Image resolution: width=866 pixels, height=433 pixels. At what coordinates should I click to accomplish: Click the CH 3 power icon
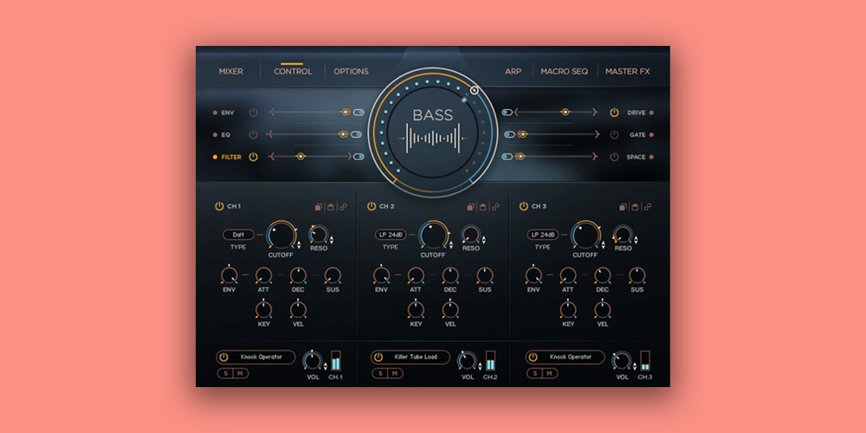(x=523, y=206)
